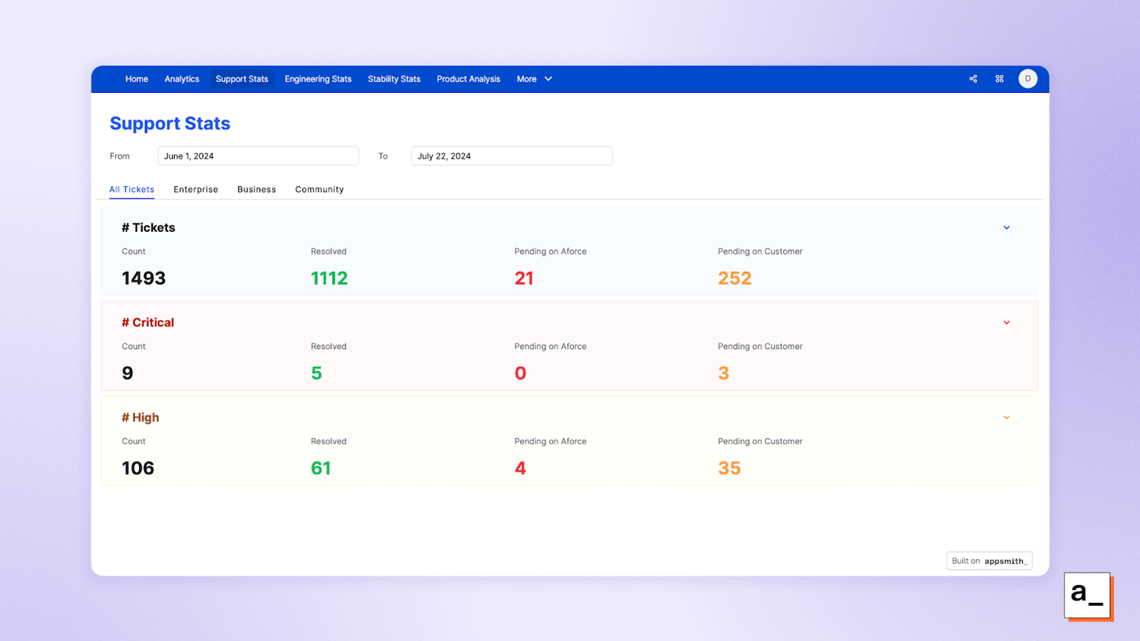
Task: Click the From date field showing June 1, 2024
Action: point(258,156)
